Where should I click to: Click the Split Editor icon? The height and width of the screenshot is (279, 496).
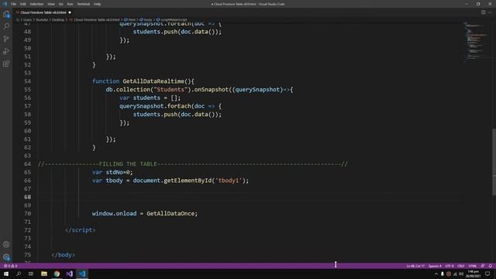[x=484, y=12]
